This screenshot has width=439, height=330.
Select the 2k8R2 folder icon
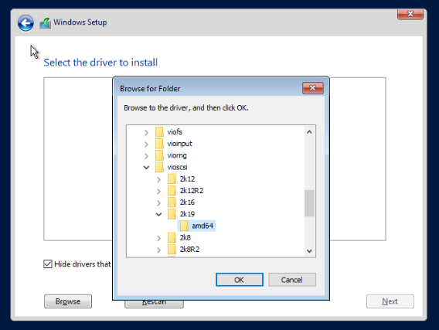click(x=172, y=249)
